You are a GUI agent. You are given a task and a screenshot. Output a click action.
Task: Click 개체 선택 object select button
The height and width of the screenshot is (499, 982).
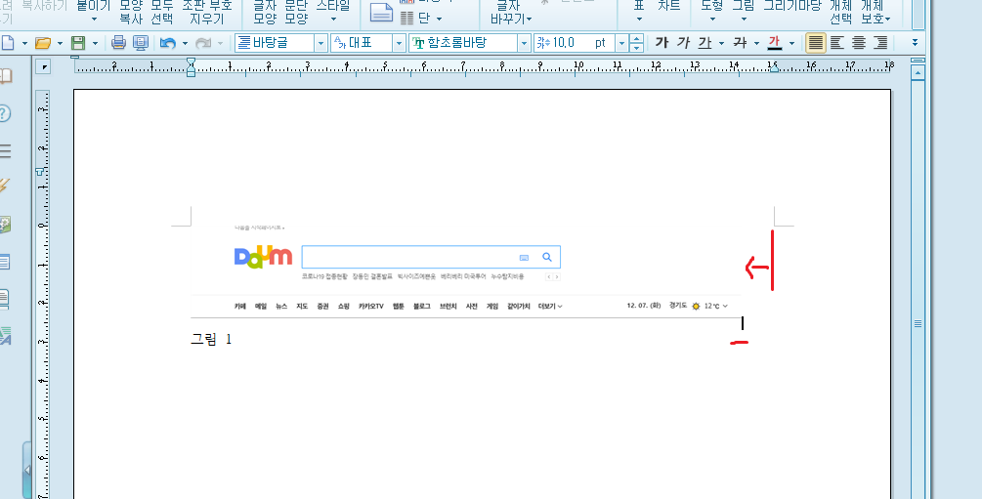840,12
